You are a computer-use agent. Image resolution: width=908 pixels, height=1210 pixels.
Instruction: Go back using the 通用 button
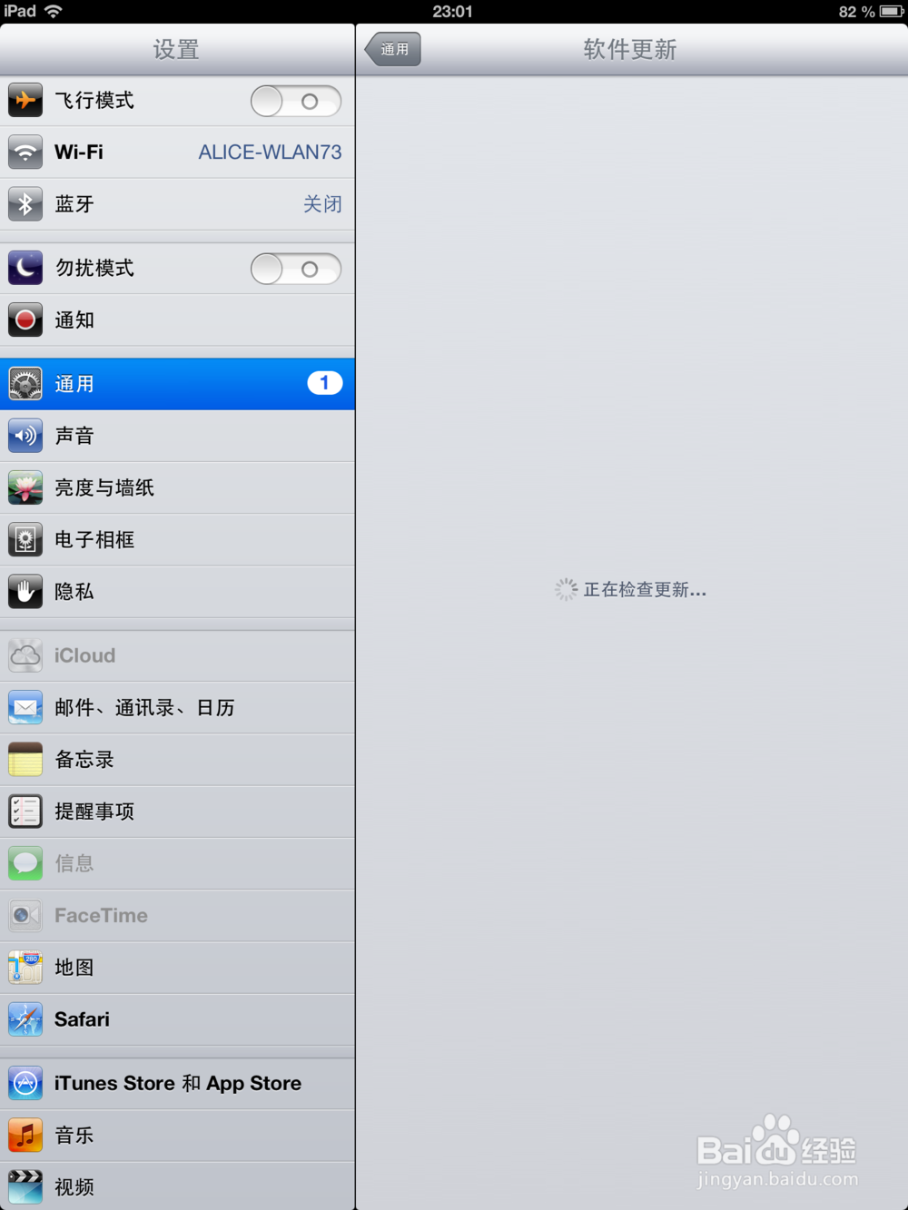[392, 49]
